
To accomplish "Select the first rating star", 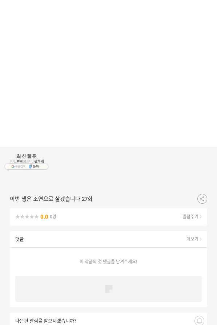I will coord(18,216).
